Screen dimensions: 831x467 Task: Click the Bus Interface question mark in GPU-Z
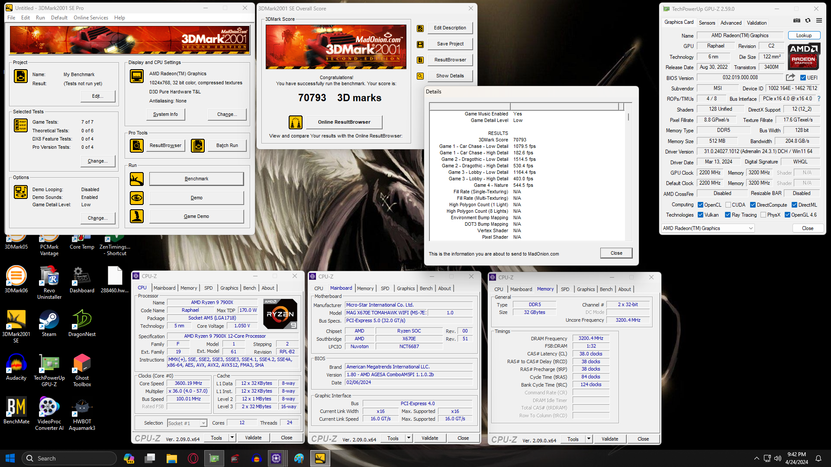pyautogui.click(x=818, y=99)
